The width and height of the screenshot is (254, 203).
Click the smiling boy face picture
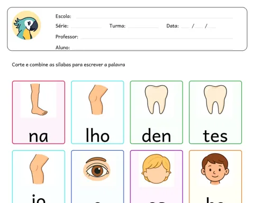click(215, 169)
